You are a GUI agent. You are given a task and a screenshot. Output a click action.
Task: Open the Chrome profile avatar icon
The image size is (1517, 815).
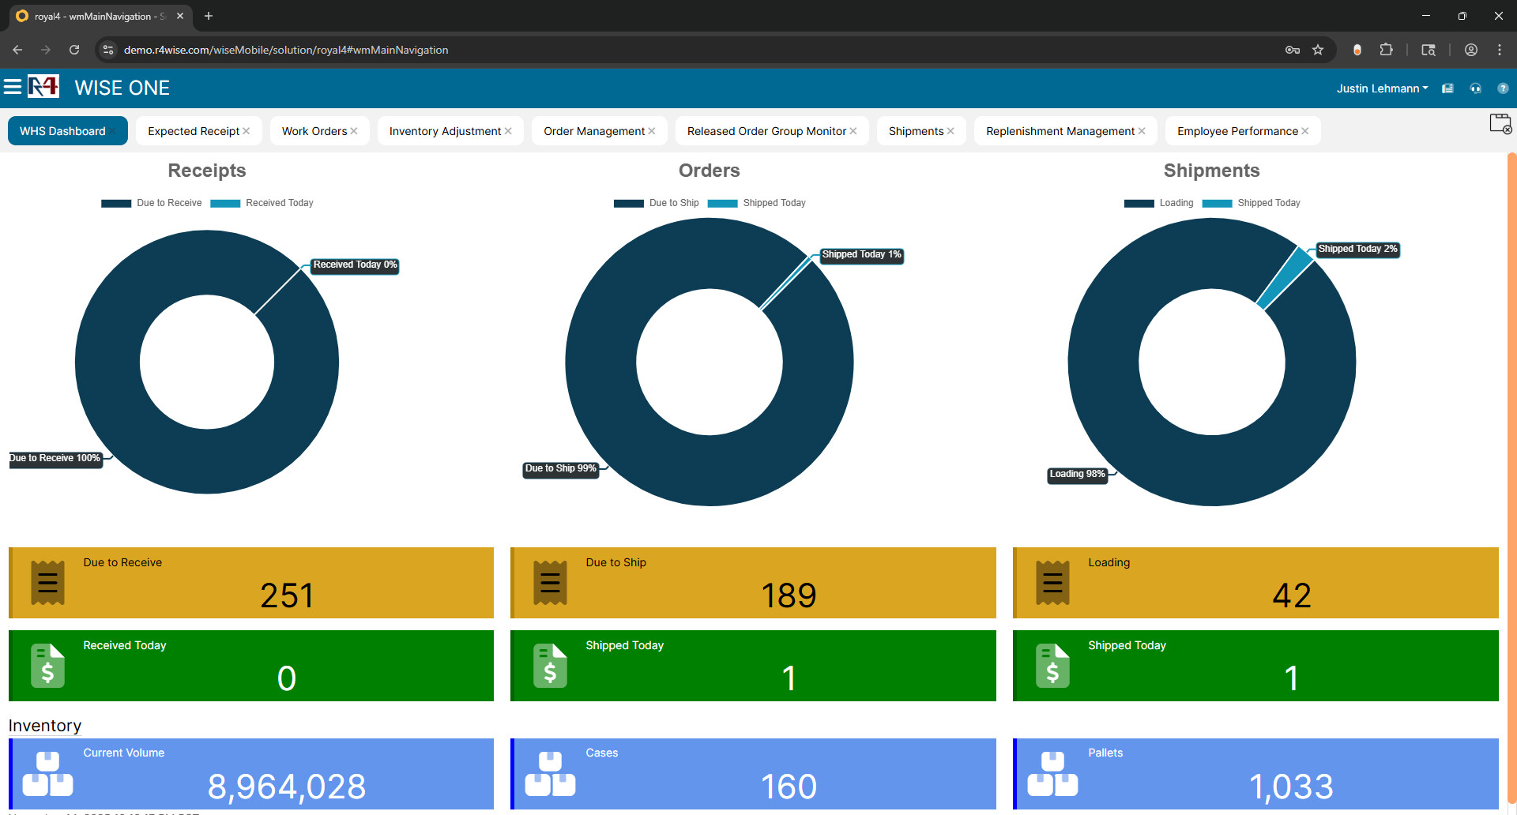click(1471, 50)
